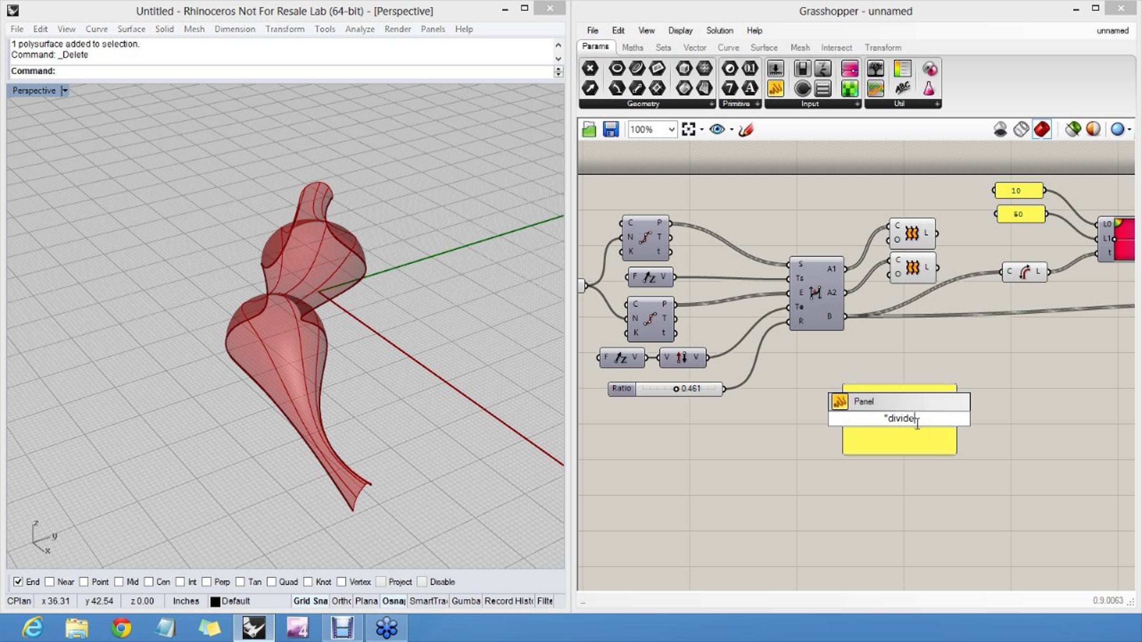Uncheck the End osnap checkbox
The image size is (1142, 642).
point(18,582)
